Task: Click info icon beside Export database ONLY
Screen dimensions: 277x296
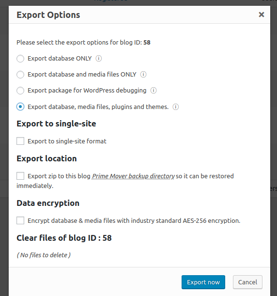Action: click(98, 59)
